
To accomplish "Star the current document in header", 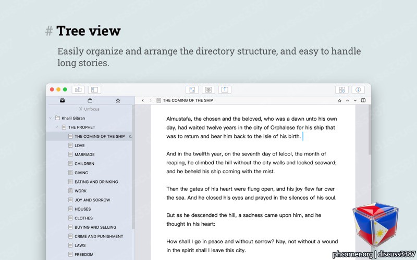I will pyautogui.click(x=340, y=100).
